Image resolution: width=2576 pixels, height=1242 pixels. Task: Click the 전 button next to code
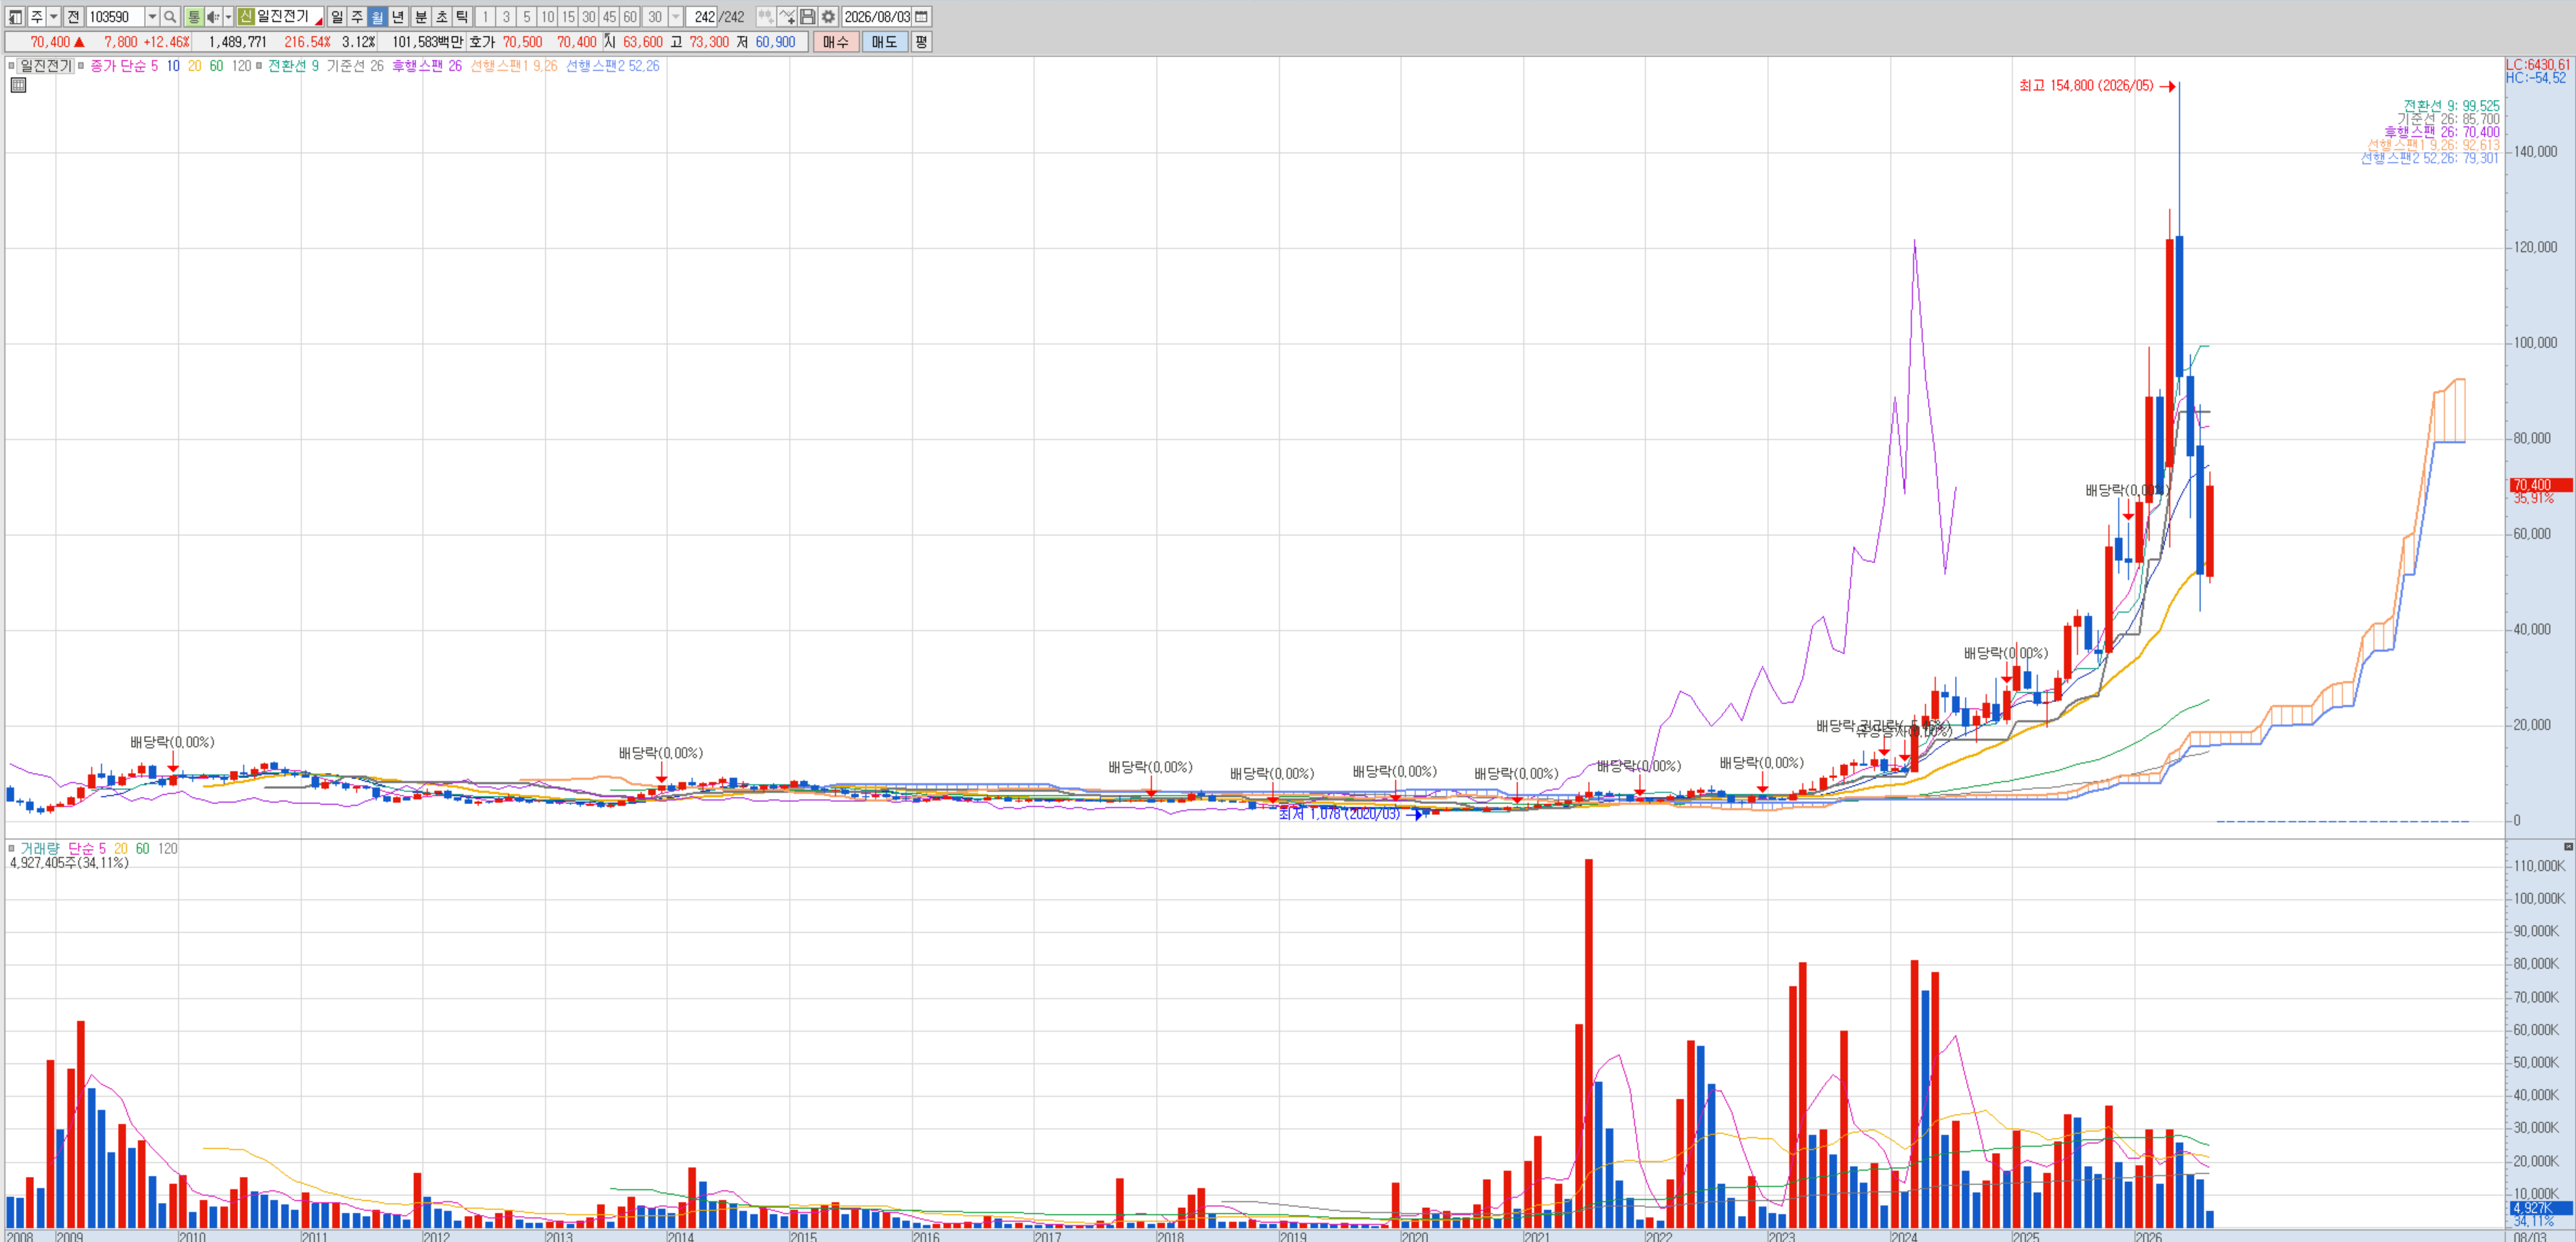click(73, 17)
